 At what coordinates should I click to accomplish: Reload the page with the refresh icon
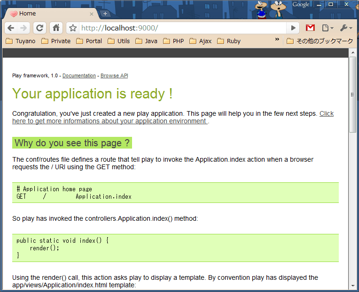[x=40, y=28]
